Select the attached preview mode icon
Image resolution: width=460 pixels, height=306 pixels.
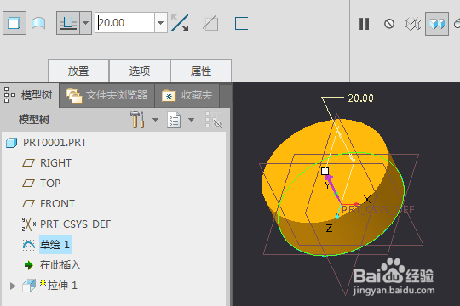pos(437,24)
